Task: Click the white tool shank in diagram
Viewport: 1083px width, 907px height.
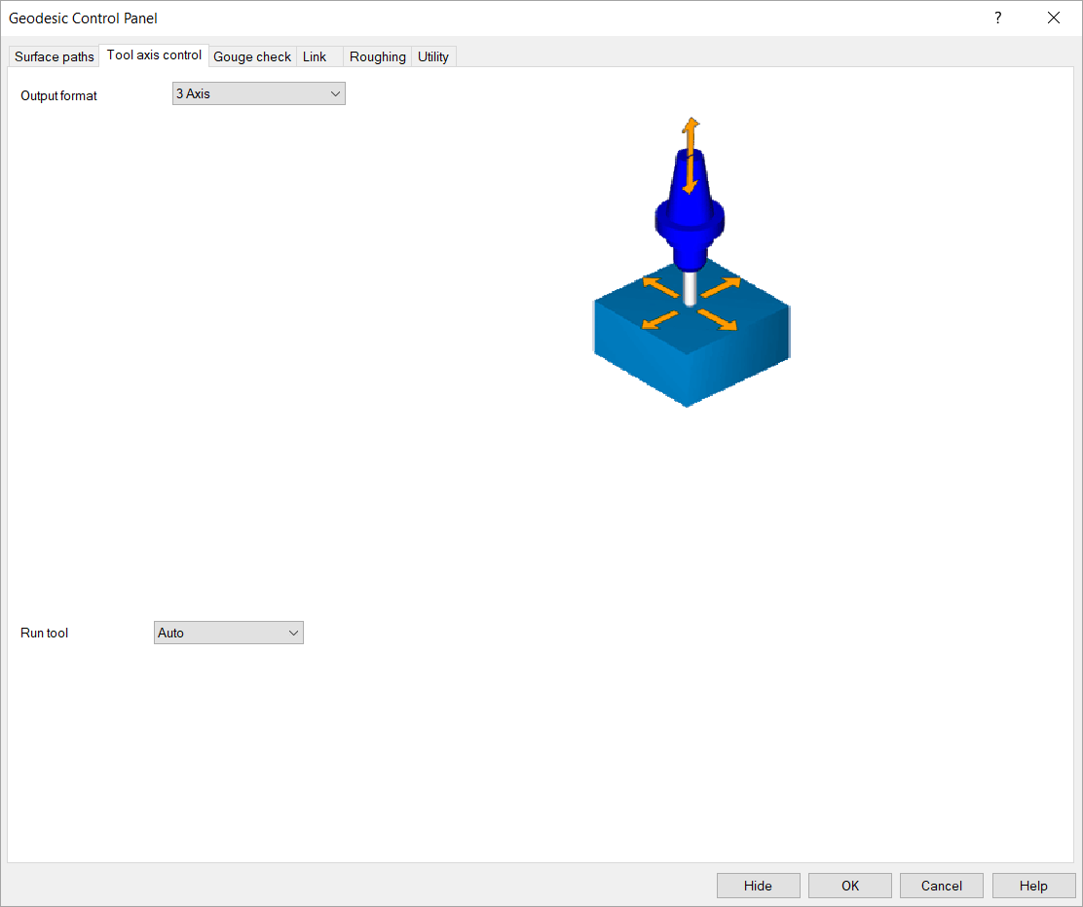Action: coord(691,287)
